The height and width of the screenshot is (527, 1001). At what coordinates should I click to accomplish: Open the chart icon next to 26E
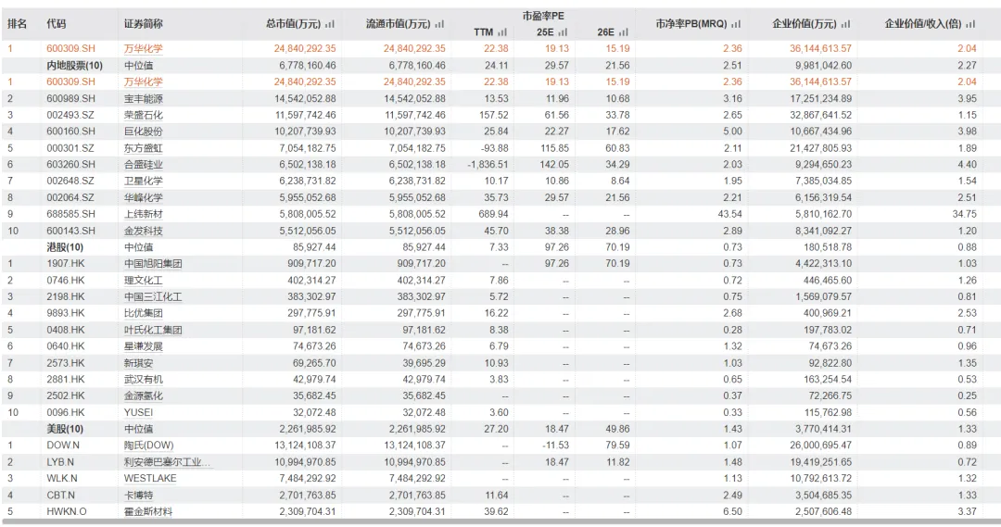point(624,31)
